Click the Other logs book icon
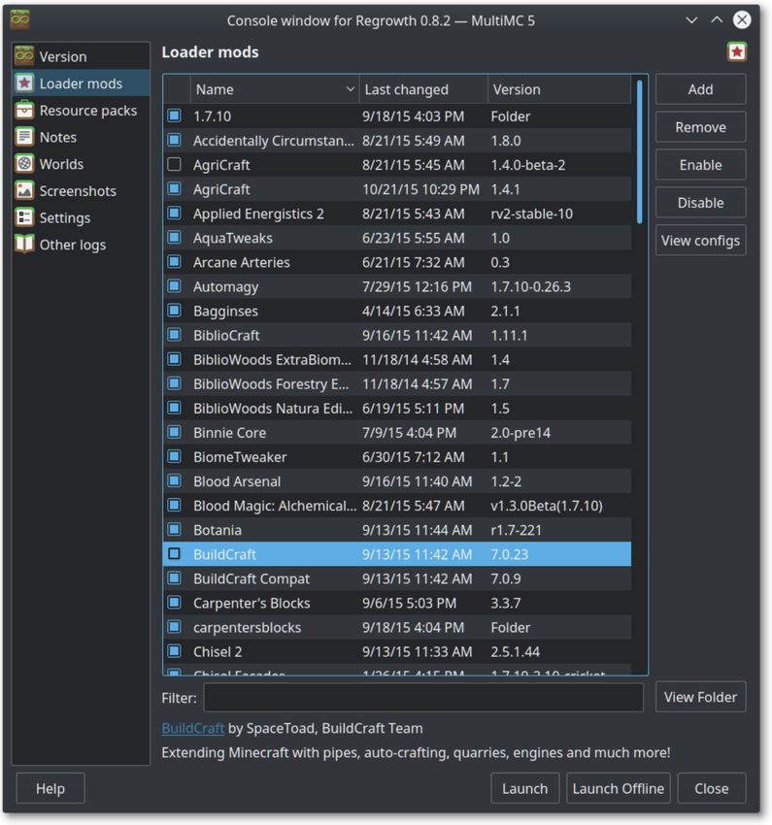The height and width of the screenshot is (825, 772). point(24,245)
